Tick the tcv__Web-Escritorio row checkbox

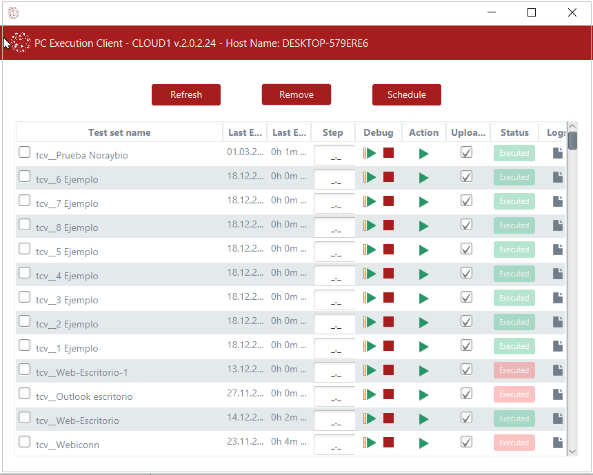pyautogui.click(x=25, y=418)
